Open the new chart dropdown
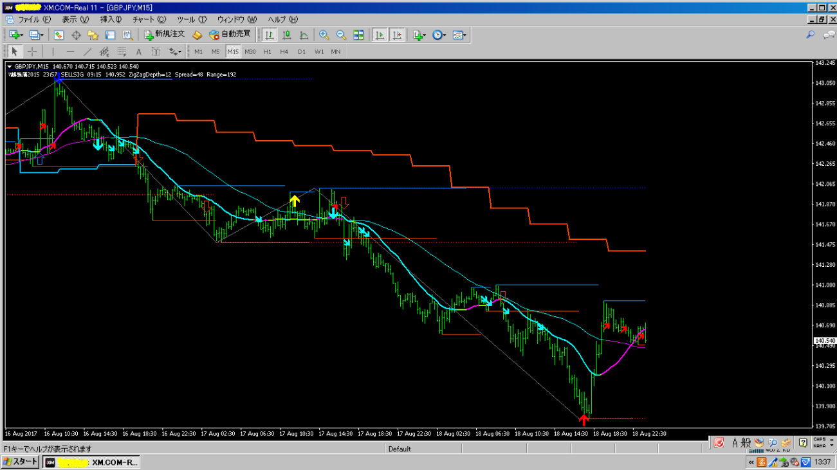The height and width of the screenshot is (470, 837). [x=16, y=35]
